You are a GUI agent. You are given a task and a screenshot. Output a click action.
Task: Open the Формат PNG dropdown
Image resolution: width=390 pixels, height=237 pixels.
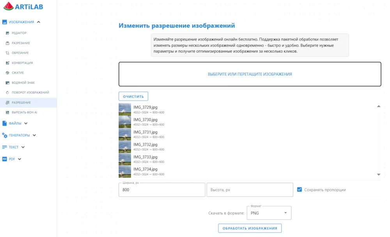tap(269, 213)
